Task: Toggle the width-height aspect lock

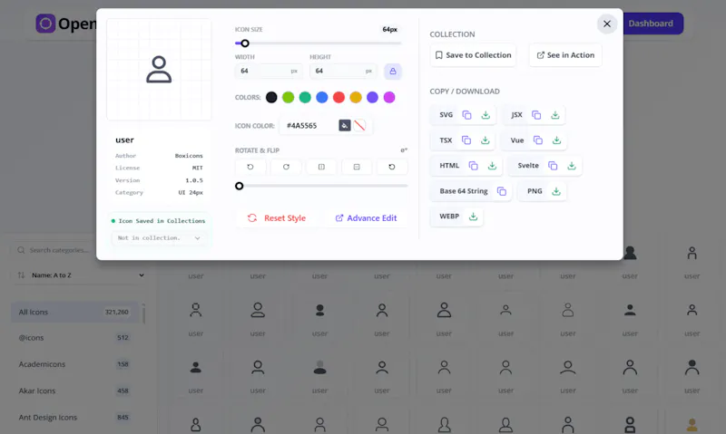Action: 393,72
